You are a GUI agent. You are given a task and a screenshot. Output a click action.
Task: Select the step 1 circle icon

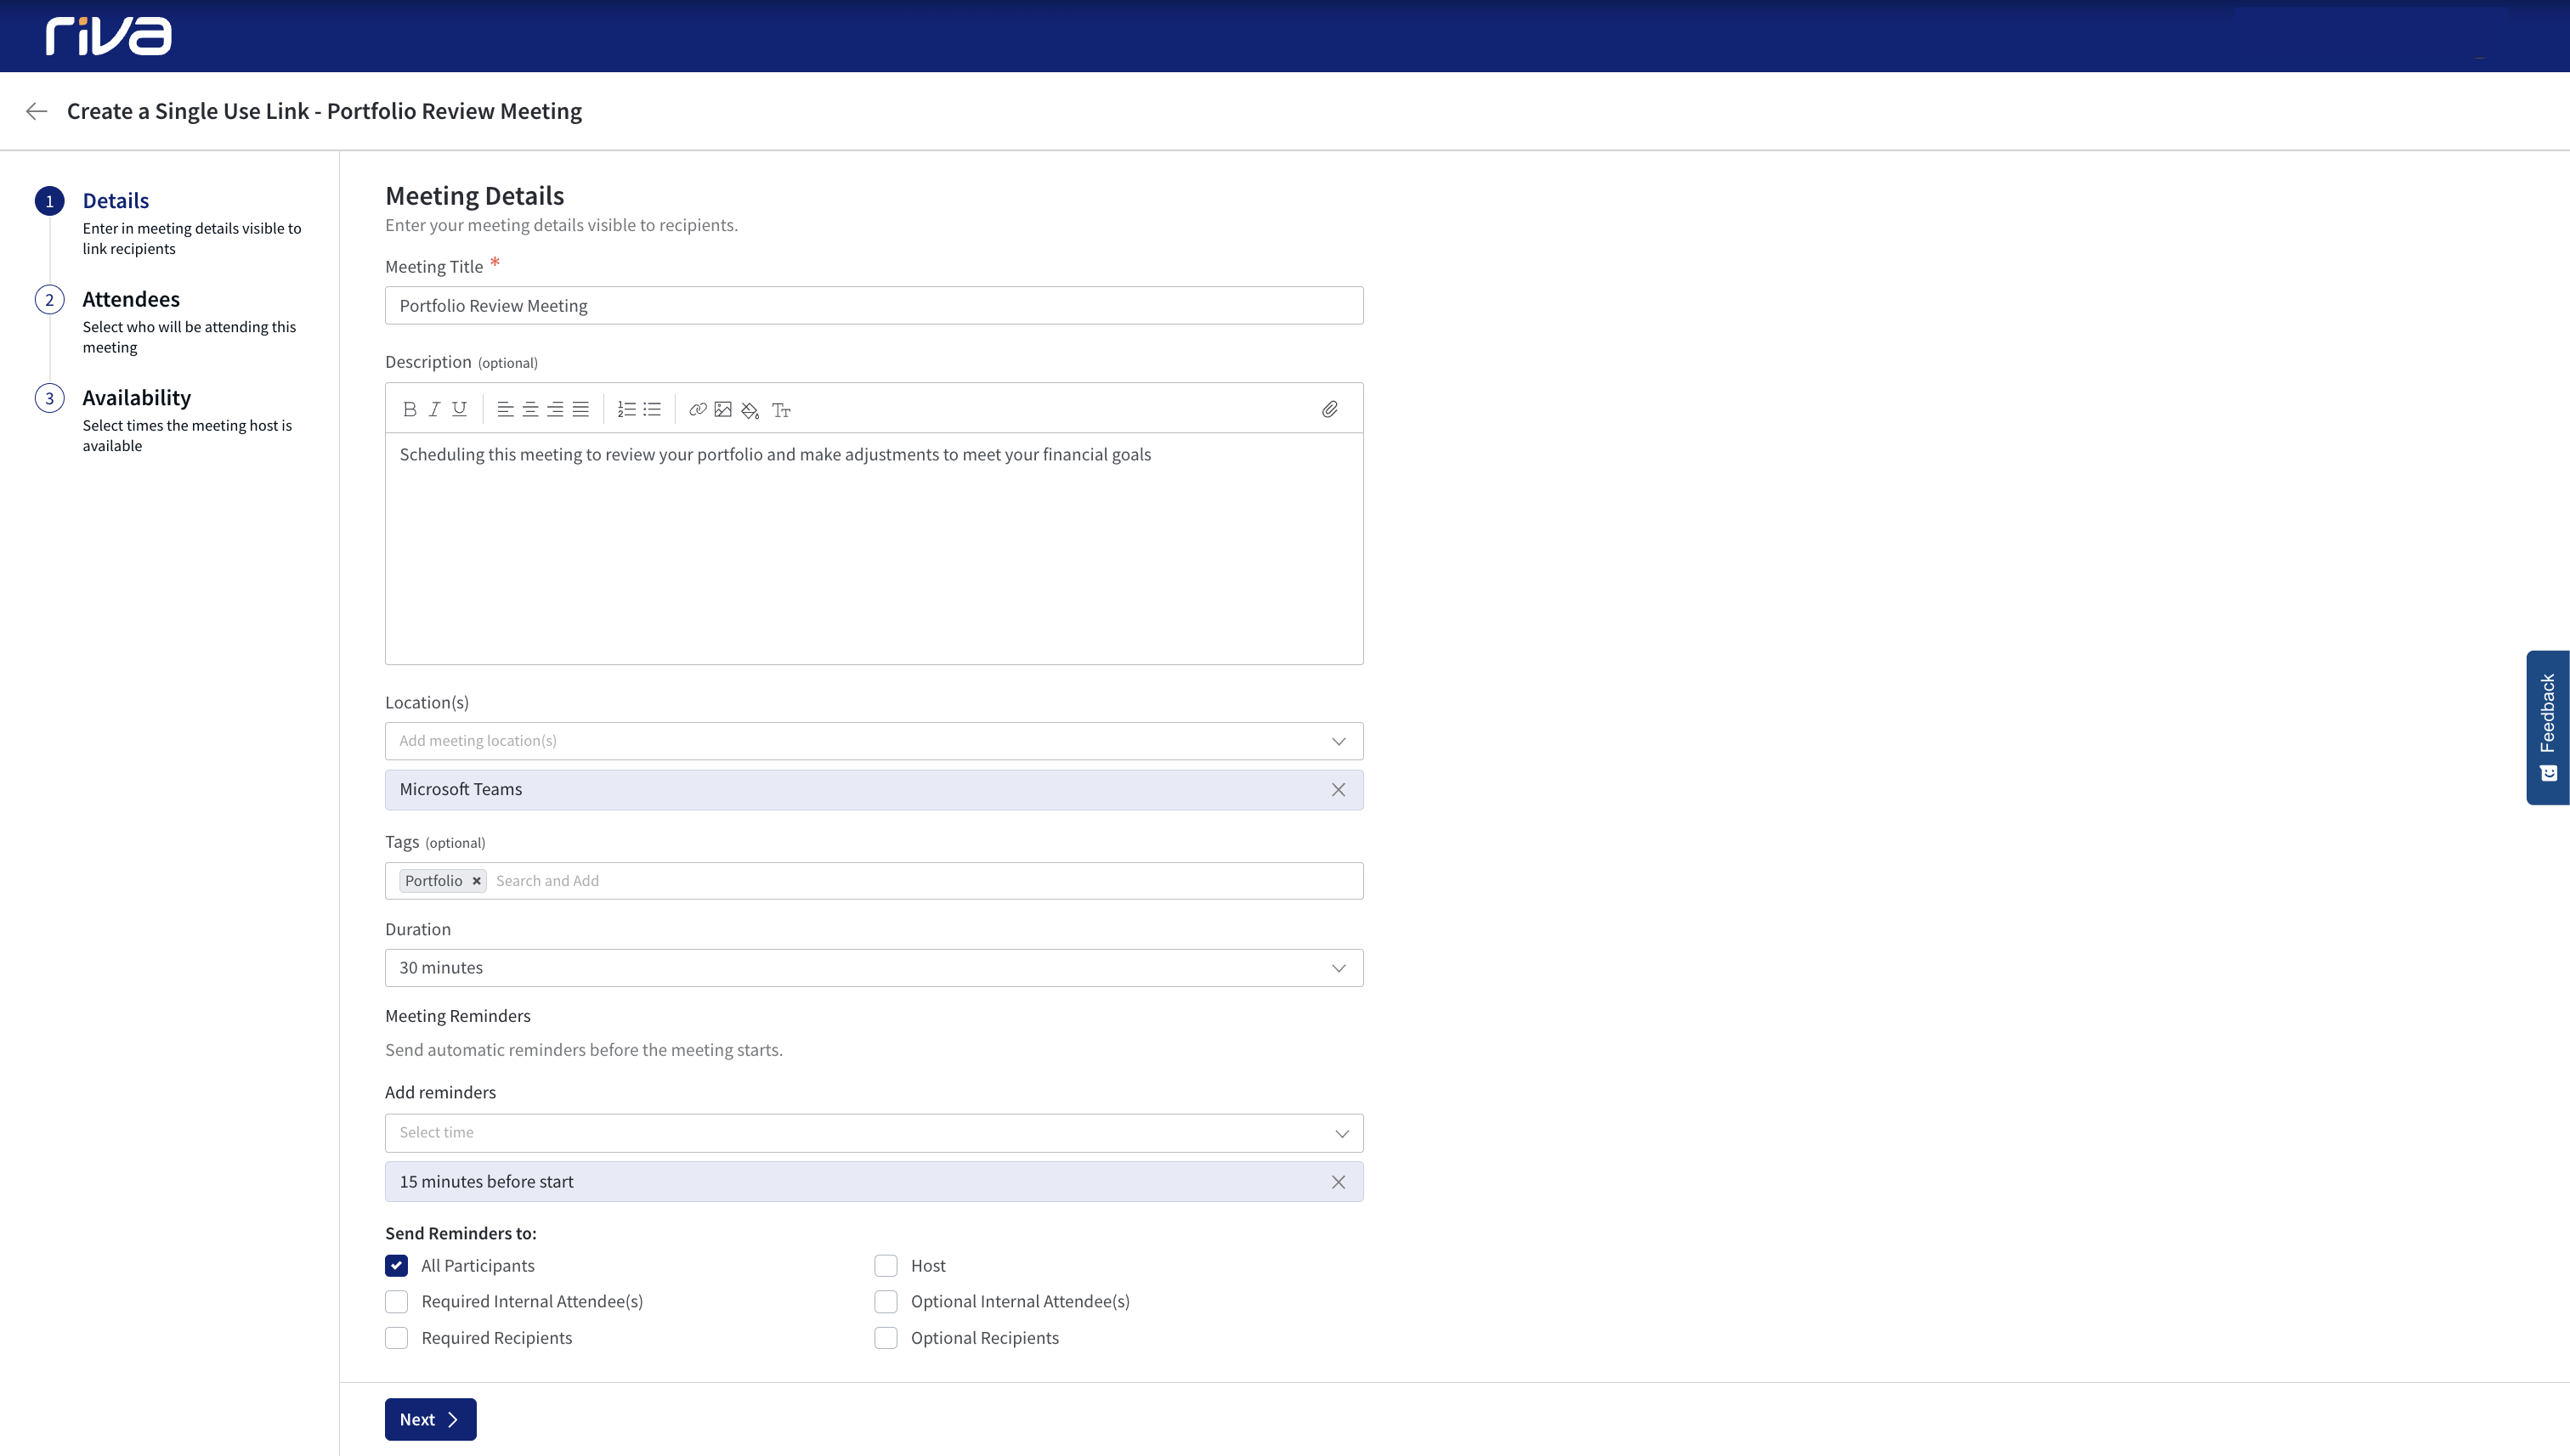coord(49,201)
